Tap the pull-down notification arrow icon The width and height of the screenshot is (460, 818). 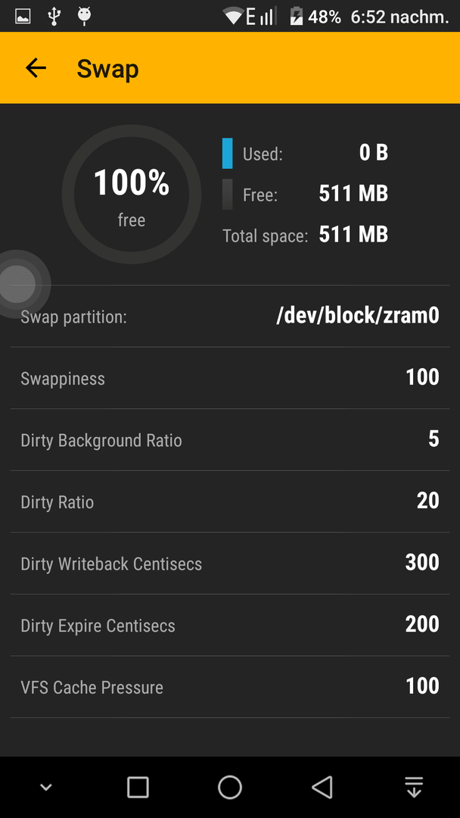[414, 787]
